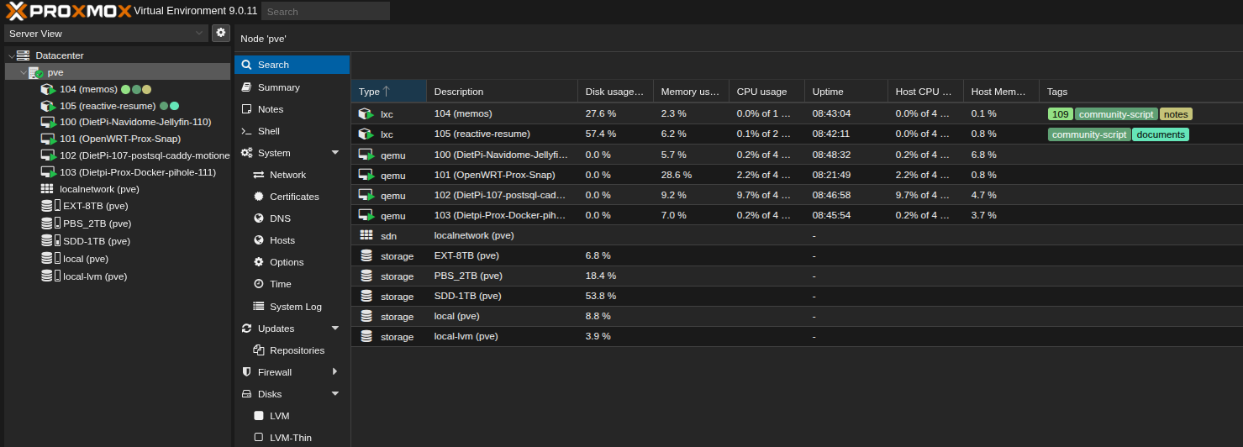This screenshot has height=447, width=1243.
Task: Select the Network menu item
Action: click(287, 175)
